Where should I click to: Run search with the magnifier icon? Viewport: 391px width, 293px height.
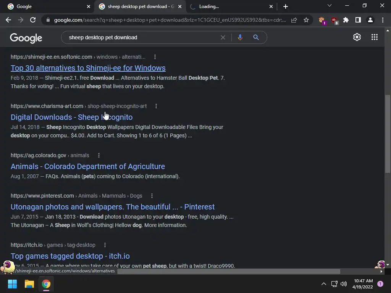[x=256, y=37]
